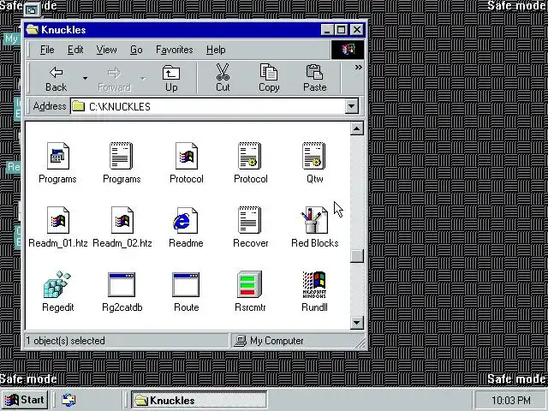Click the Forward toolbar button

(x=114, y=79)
